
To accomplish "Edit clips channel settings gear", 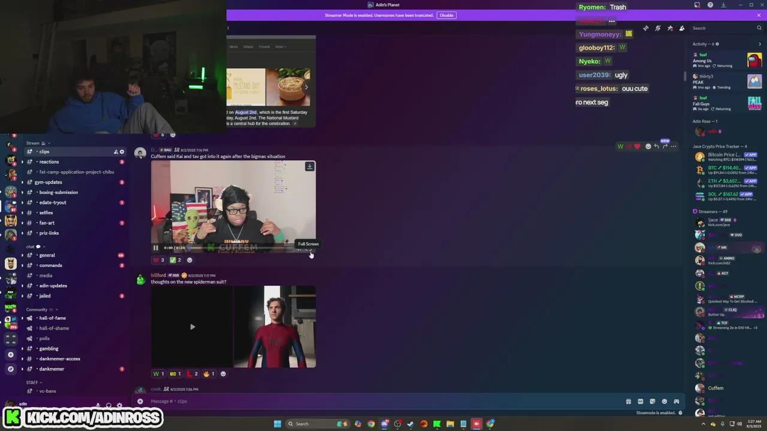I will coord(122,151).
